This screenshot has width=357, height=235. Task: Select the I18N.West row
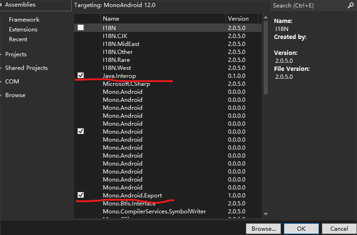pos(168,68)
